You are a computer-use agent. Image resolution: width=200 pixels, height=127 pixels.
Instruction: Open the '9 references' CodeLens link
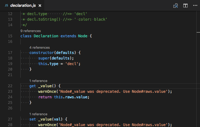tap(31, 31)
